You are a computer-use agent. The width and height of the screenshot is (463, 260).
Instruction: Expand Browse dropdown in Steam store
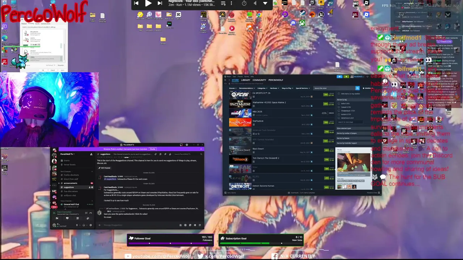click(x=233, y=88)
